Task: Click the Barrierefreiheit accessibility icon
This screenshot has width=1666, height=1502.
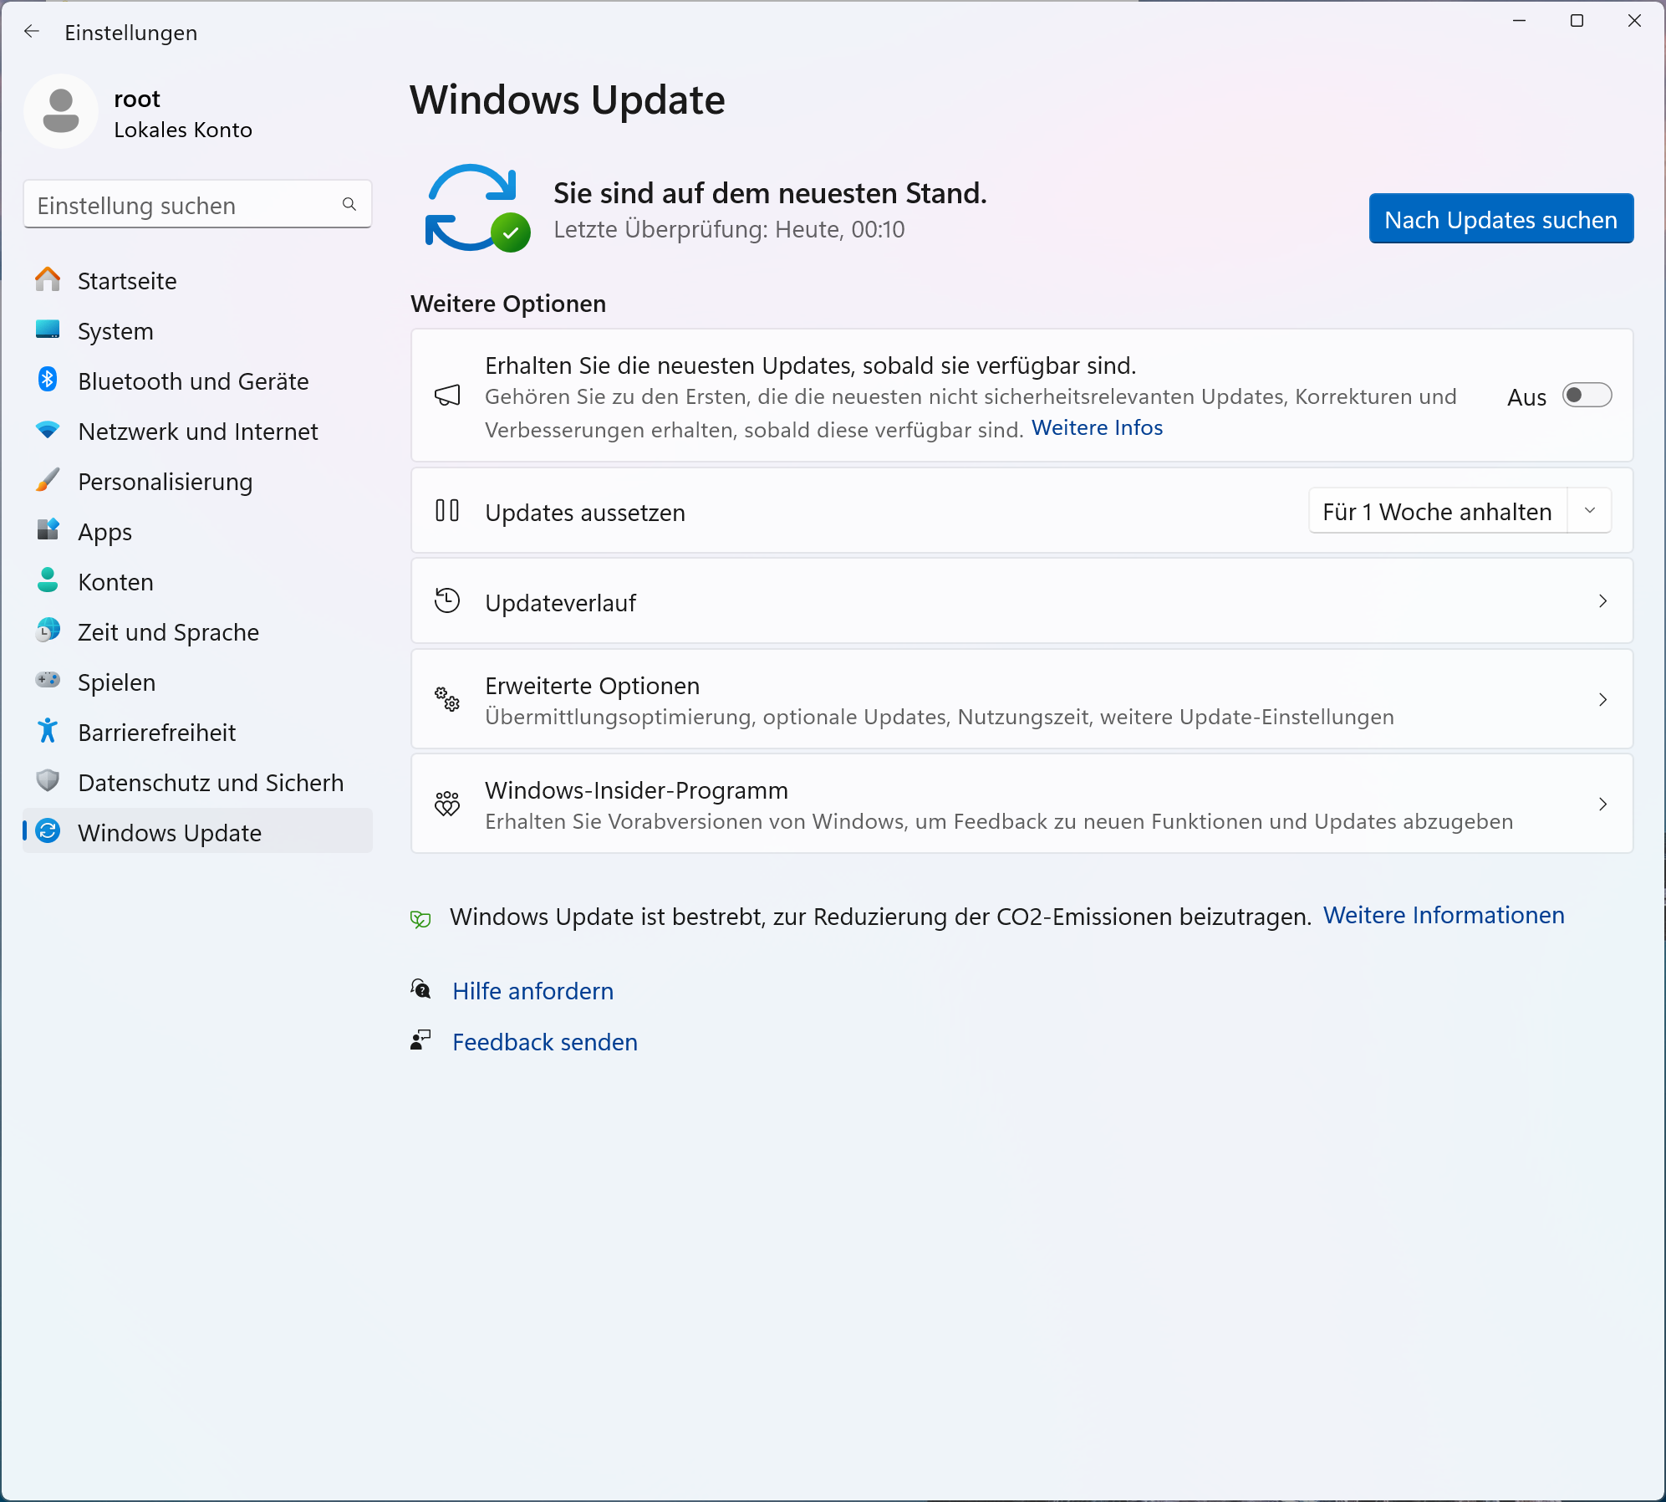Action: 48,732
